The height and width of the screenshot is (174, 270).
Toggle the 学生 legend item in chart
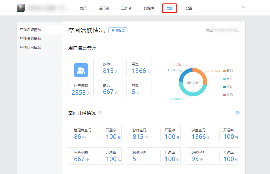click(x=228, y=79)
